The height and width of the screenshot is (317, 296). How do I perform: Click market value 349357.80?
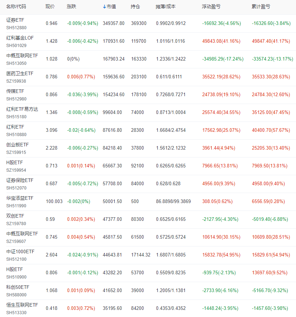tap(114, 23)
